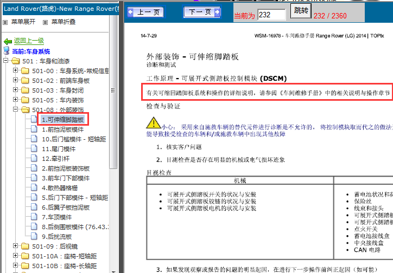Click page icon beside 12.牵引杆
Screen dimensions: 393x273
(34, 158)
